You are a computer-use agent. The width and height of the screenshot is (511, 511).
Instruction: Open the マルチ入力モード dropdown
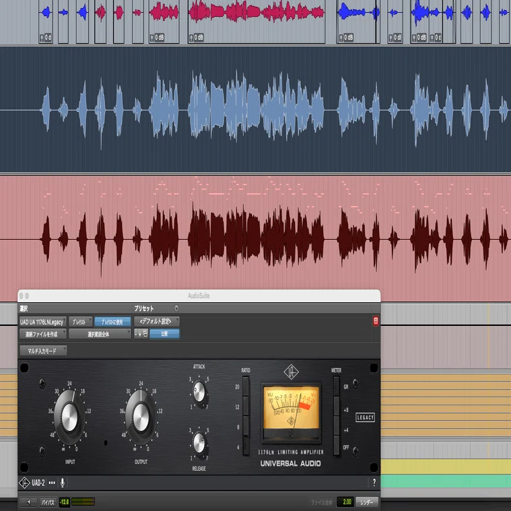[43, 351]
